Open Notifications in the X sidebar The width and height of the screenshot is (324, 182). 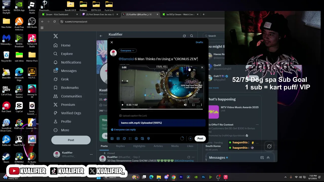pyautogui.click(x=67, y=62)
